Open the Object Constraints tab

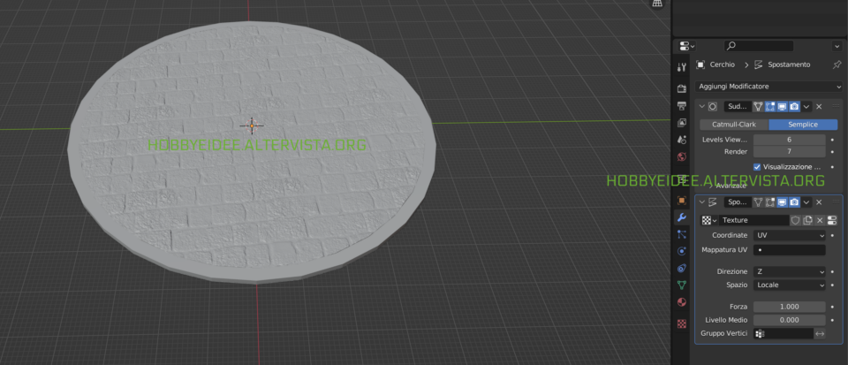coord(681,268)
